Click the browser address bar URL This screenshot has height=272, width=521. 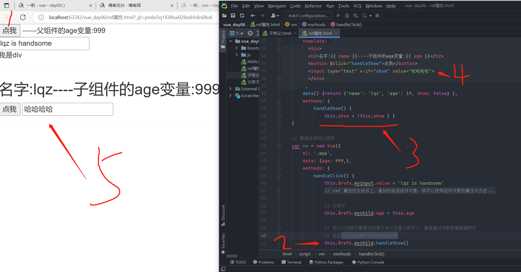[131, 17]
